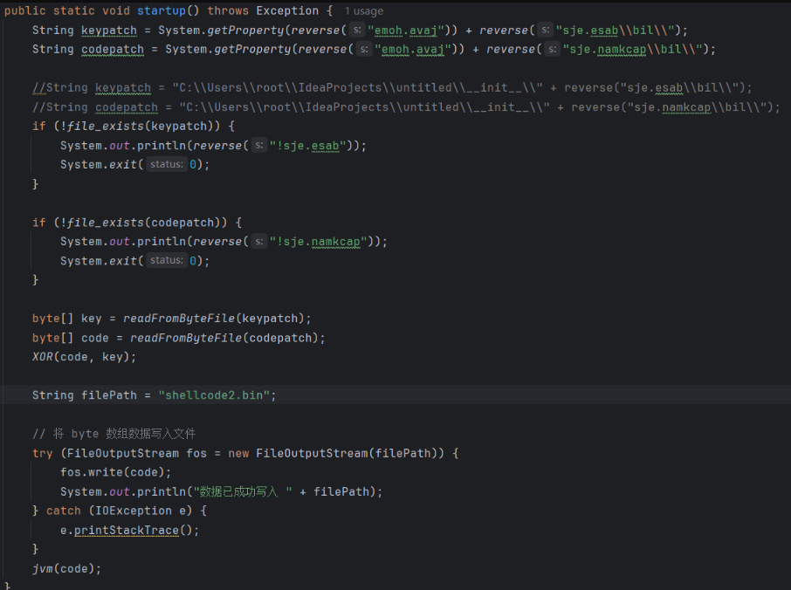This screenshot has width=791, height=590.
Task: Click the "sje.namkcap\\bil\\" string on the uncommented codepatch line
Action: point(633,50)
